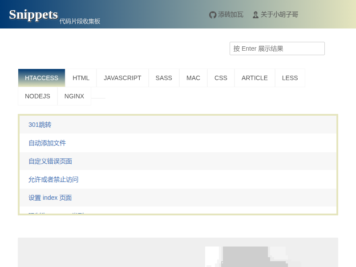
Task: Open the 关于小胡子哥 link
Action: pos(279,15)
